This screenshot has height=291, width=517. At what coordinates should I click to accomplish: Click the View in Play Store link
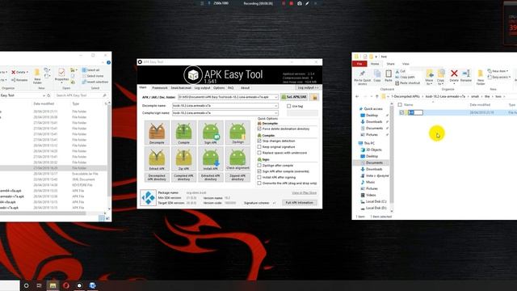coord(304,192)
